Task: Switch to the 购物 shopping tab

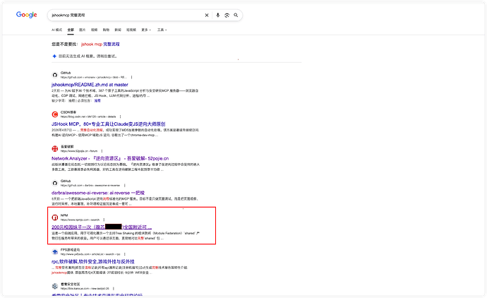Action: [106, 30]
